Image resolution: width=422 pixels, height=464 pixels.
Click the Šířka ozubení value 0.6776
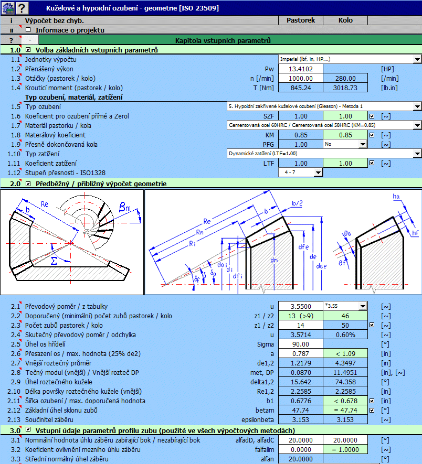point(301,401)
